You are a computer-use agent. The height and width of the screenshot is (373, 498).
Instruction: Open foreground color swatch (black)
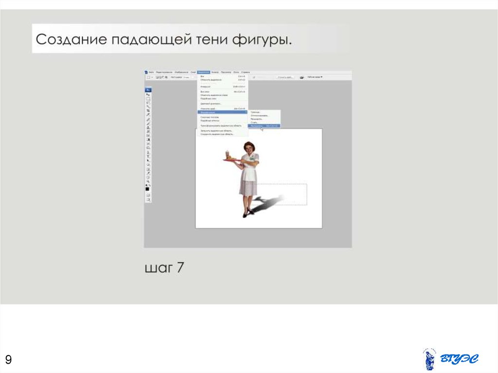pyautogui.click(x=147, y=189)
